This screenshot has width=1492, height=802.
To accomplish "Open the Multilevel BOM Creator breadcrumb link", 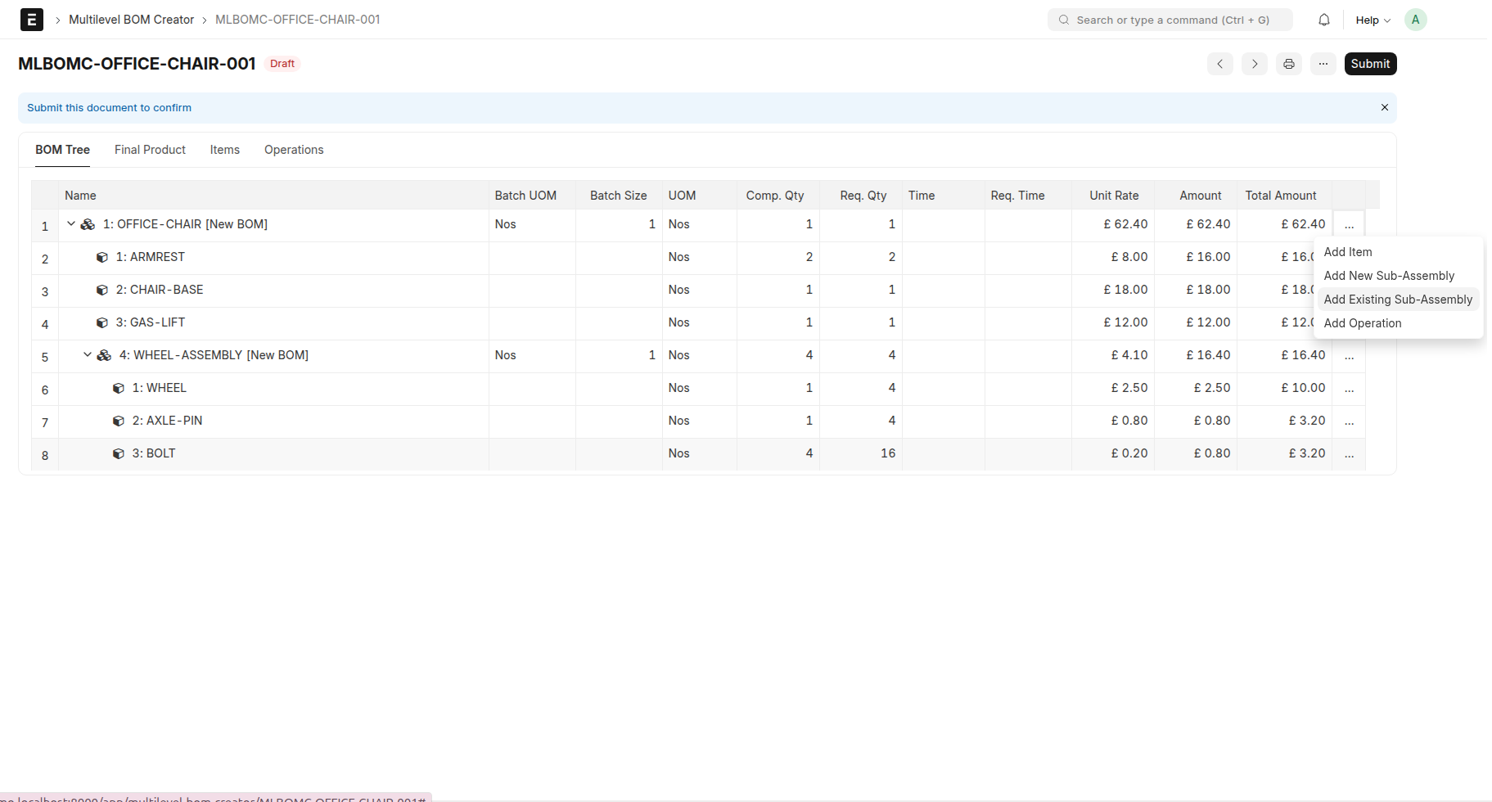I will [x=132, y=19].
